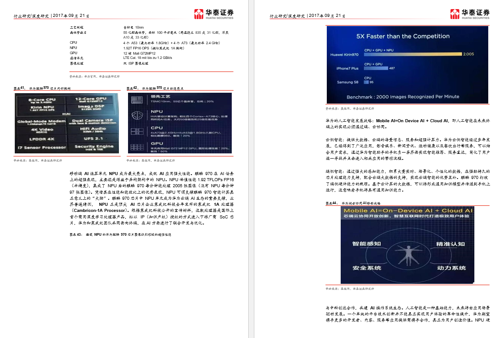The image size is (503, 338).
Task: Click the human figure in the Mobile AI diagram
Action: click(408, 255)
